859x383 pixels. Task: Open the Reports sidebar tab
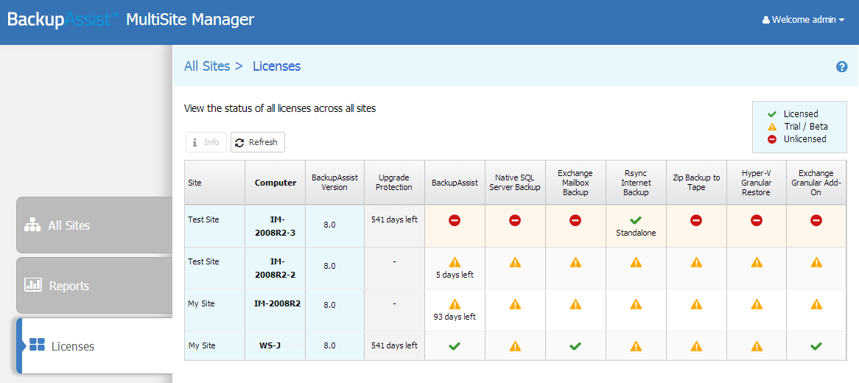(95, 286)
